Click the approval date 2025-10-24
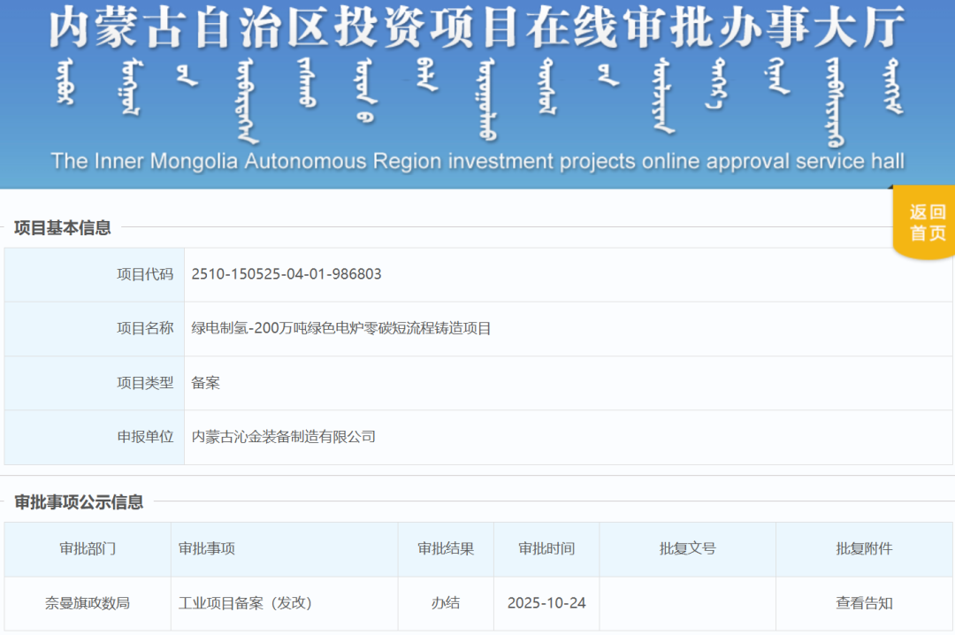Viewport: 955px width, 635px height. [x=546, y=602]
